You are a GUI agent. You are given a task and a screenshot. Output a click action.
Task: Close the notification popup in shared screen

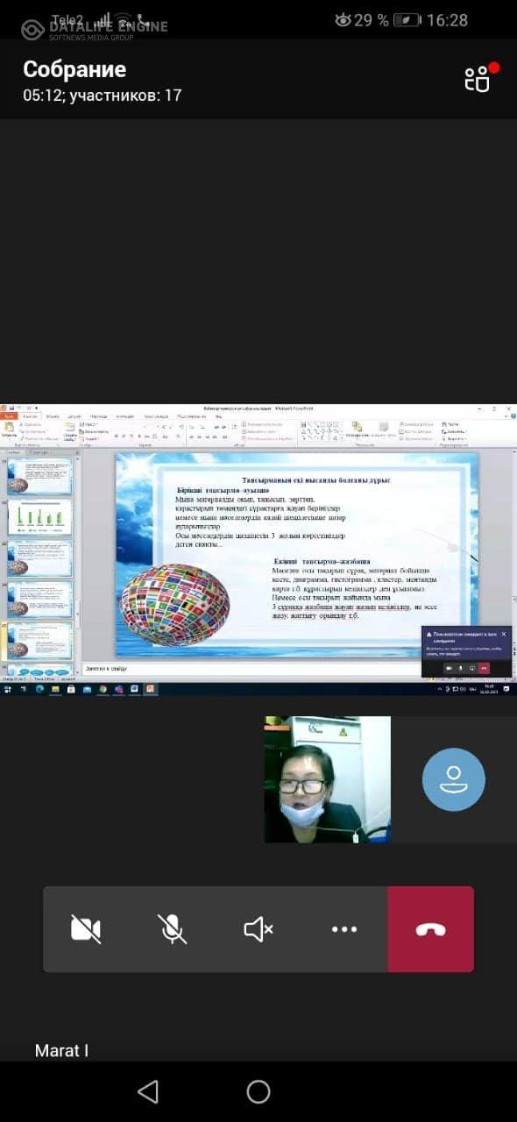pos(503,634)
